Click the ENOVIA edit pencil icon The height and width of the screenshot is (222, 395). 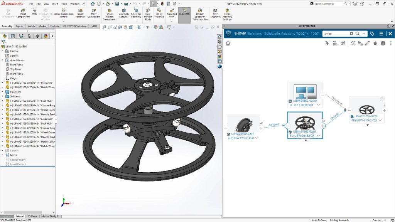(368, 43)
